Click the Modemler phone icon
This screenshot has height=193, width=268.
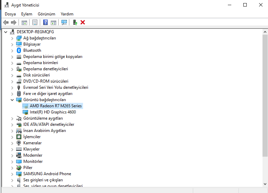(19, 155)
